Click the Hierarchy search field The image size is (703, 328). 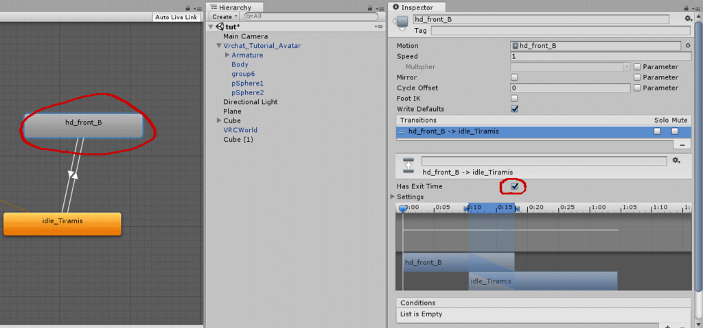(x=311, y=16)
